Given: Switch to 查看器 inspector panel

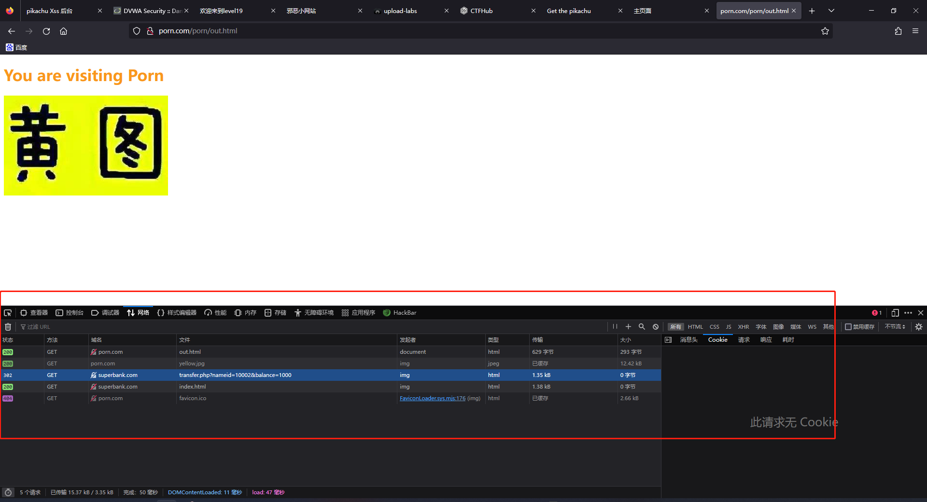Looking at the screenshot, I should coord(34,313).
